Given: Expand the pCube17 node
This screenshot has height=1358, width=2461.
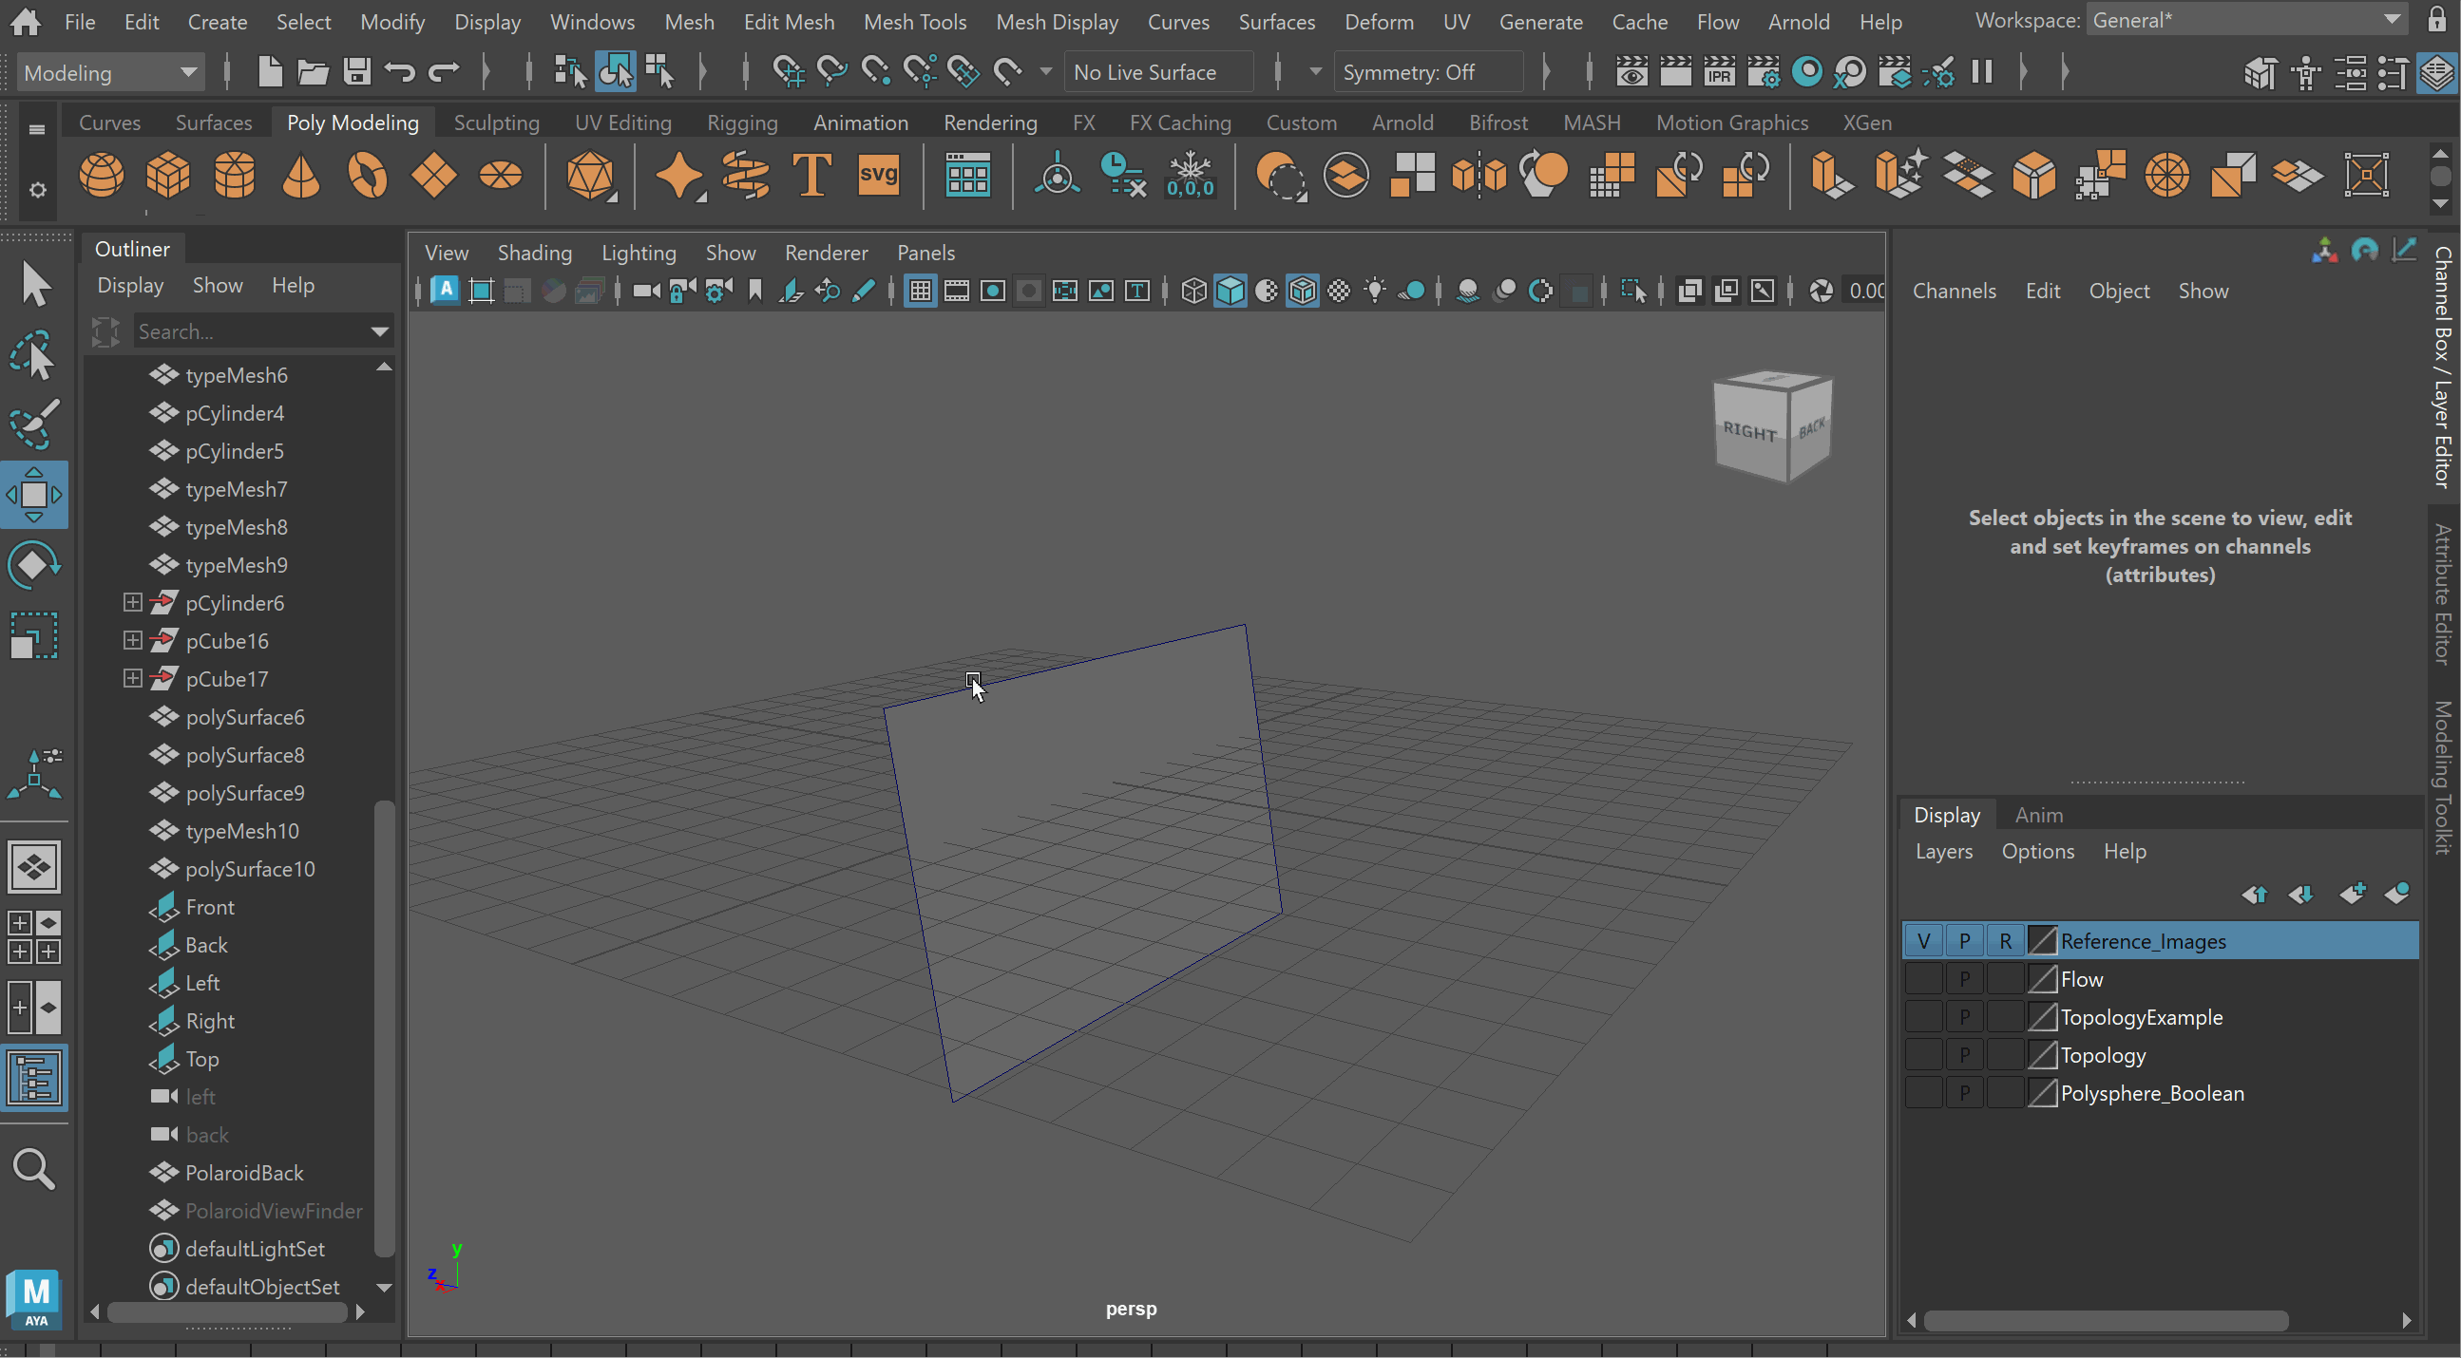Looking at the screenshot, I should (133, 679).
